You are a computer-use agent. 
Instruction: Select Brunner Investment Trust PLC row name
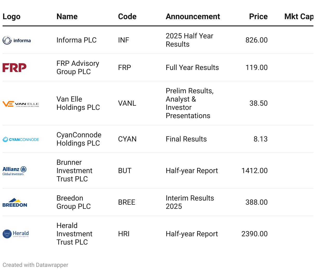(75, 171)
